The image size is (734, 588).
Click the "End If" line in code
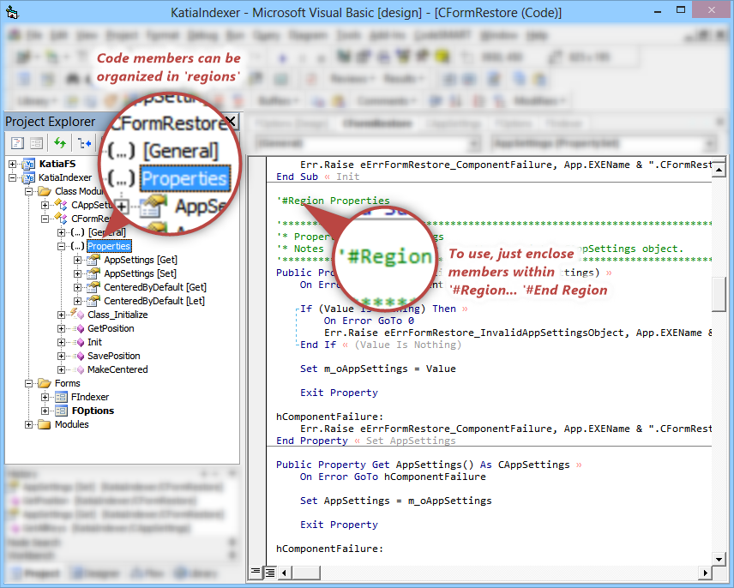click(318, 345)
